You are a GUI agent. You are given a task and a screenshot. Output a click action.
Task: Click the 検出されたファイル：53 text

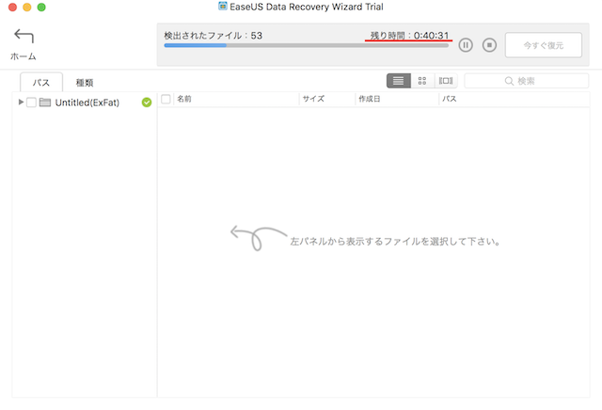[214, 36]
